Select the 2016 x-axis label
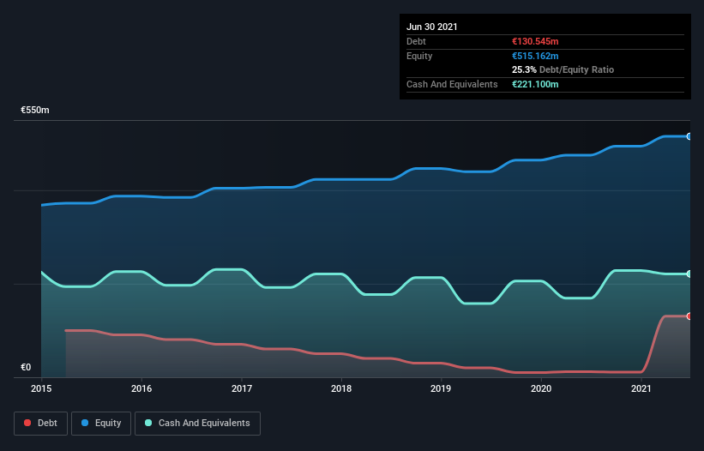The height and width of the screenshot is (451, 704). pos(141,388)
